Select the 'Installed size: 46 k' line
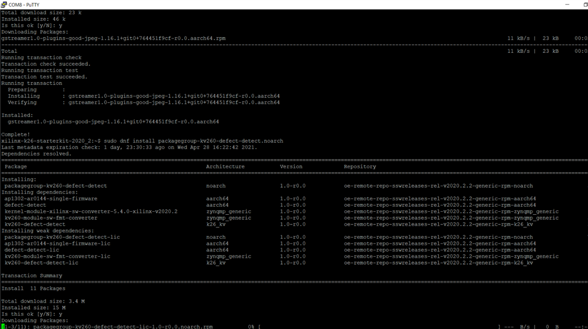The width and height of the screenshot is (588, 329). 33,19
